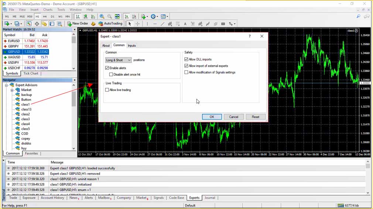Select the cursor arrow tool
Screen dimensions: 373x209
pyautogui.click(x=130, y=24)
